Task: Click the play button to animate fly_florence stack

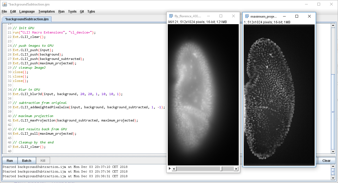Action: (170, 168)
